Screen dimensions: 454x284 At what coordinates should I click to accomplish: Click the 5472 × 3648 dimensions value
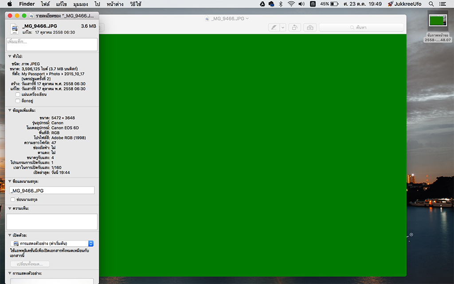(x=63, y=118)
